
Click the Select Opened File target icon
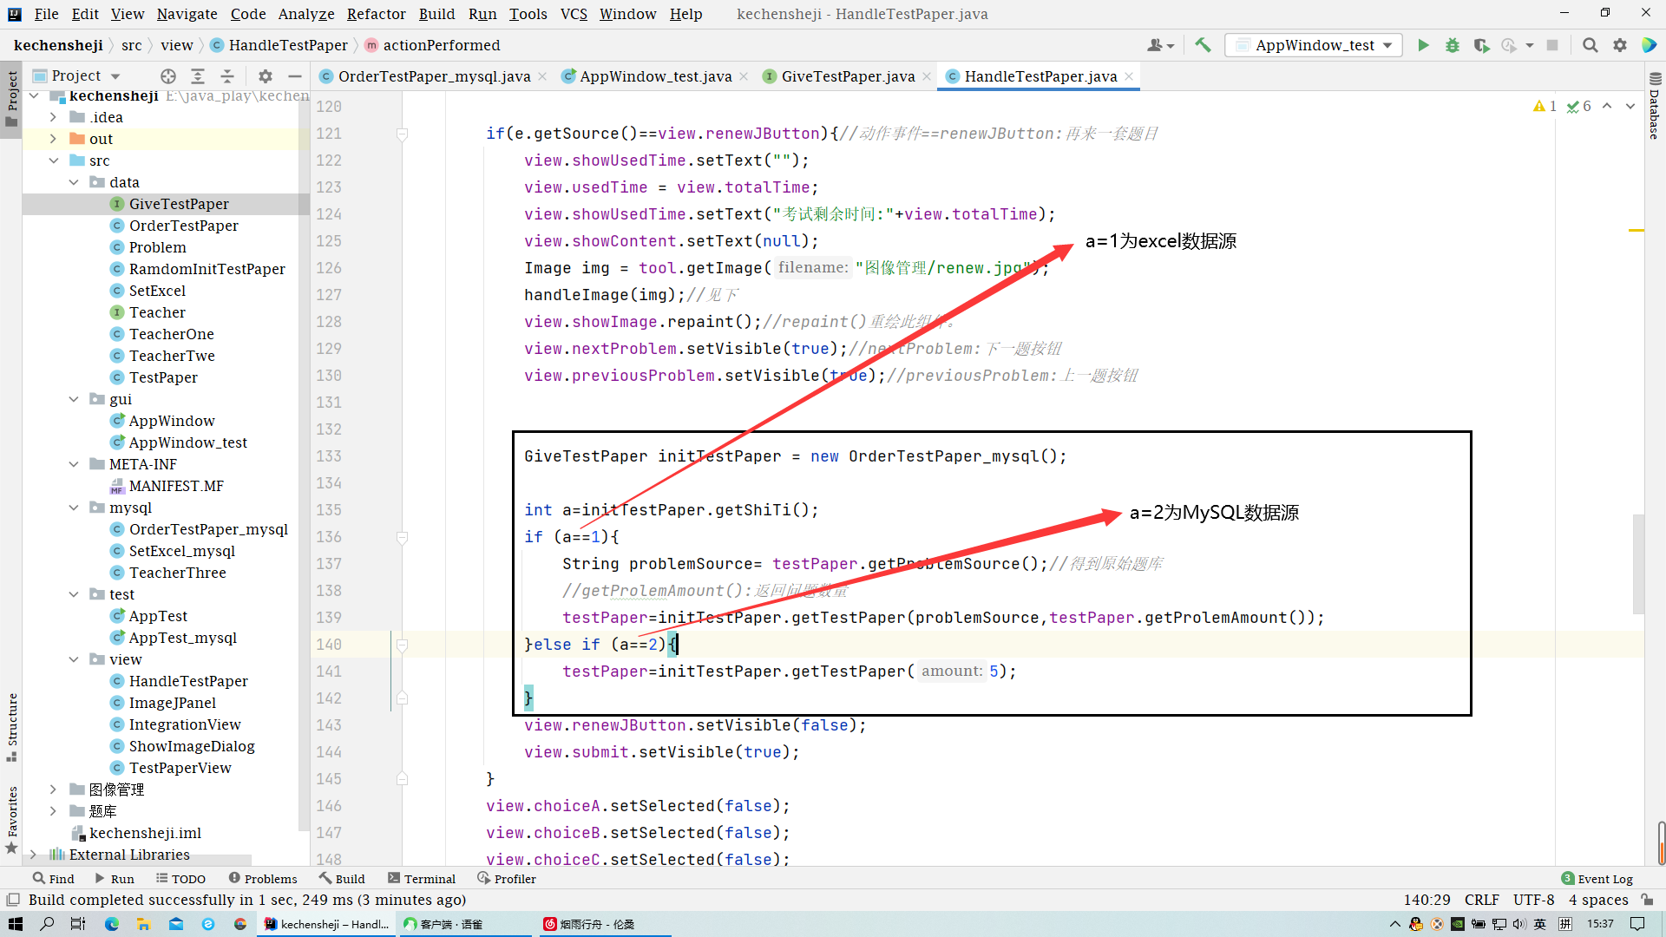[168, 76]
